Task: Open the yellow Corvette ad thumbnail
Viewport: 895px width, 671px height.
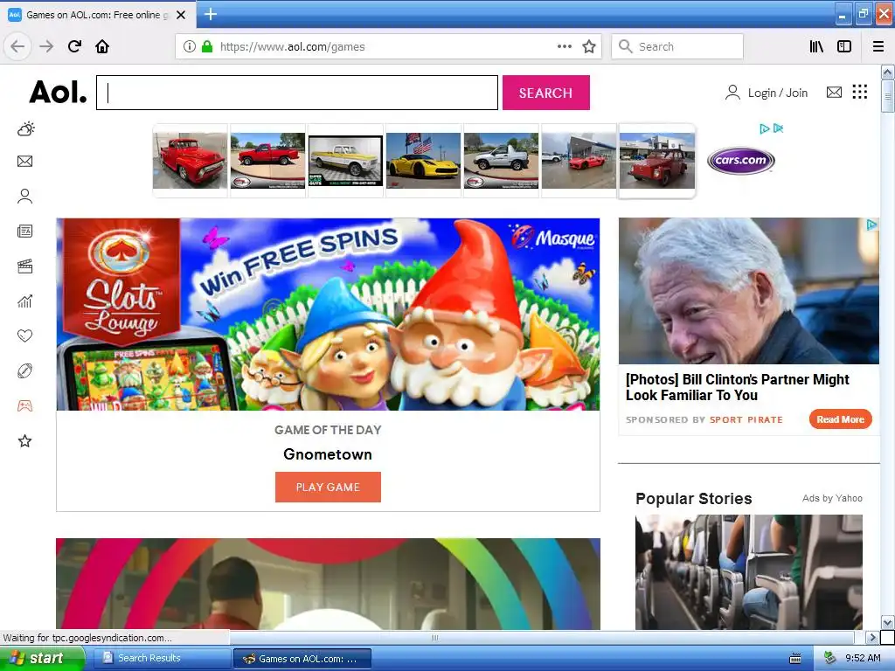Action: (423, 161)
